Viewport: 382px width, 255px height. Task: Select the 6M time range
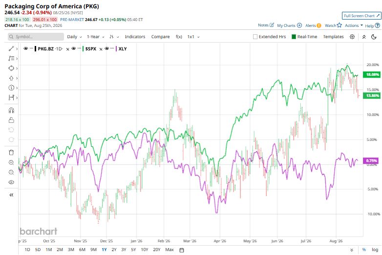click(82, 250)
